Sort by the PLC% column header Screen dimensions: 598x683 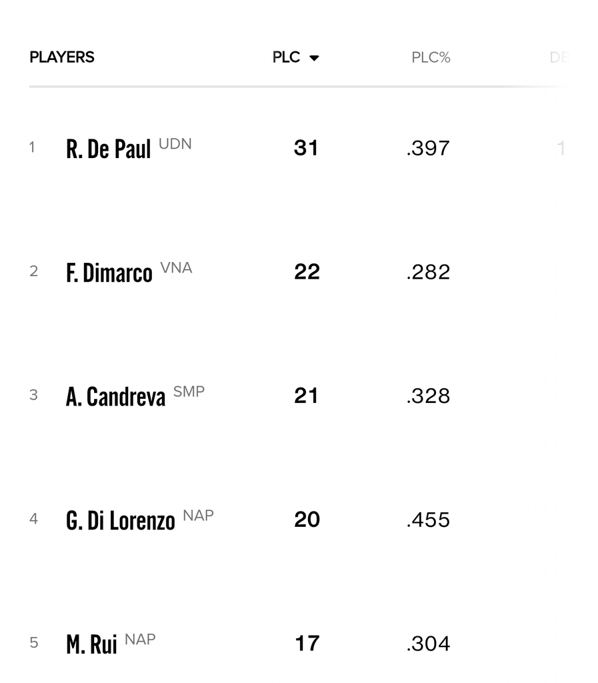[431, 57]
